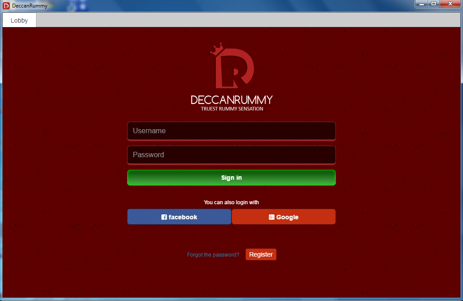The width and height of the screenshot is (463, 301).
Task: Click the DeccanRummy title bar app icon
Action: [x=6, y=6]
